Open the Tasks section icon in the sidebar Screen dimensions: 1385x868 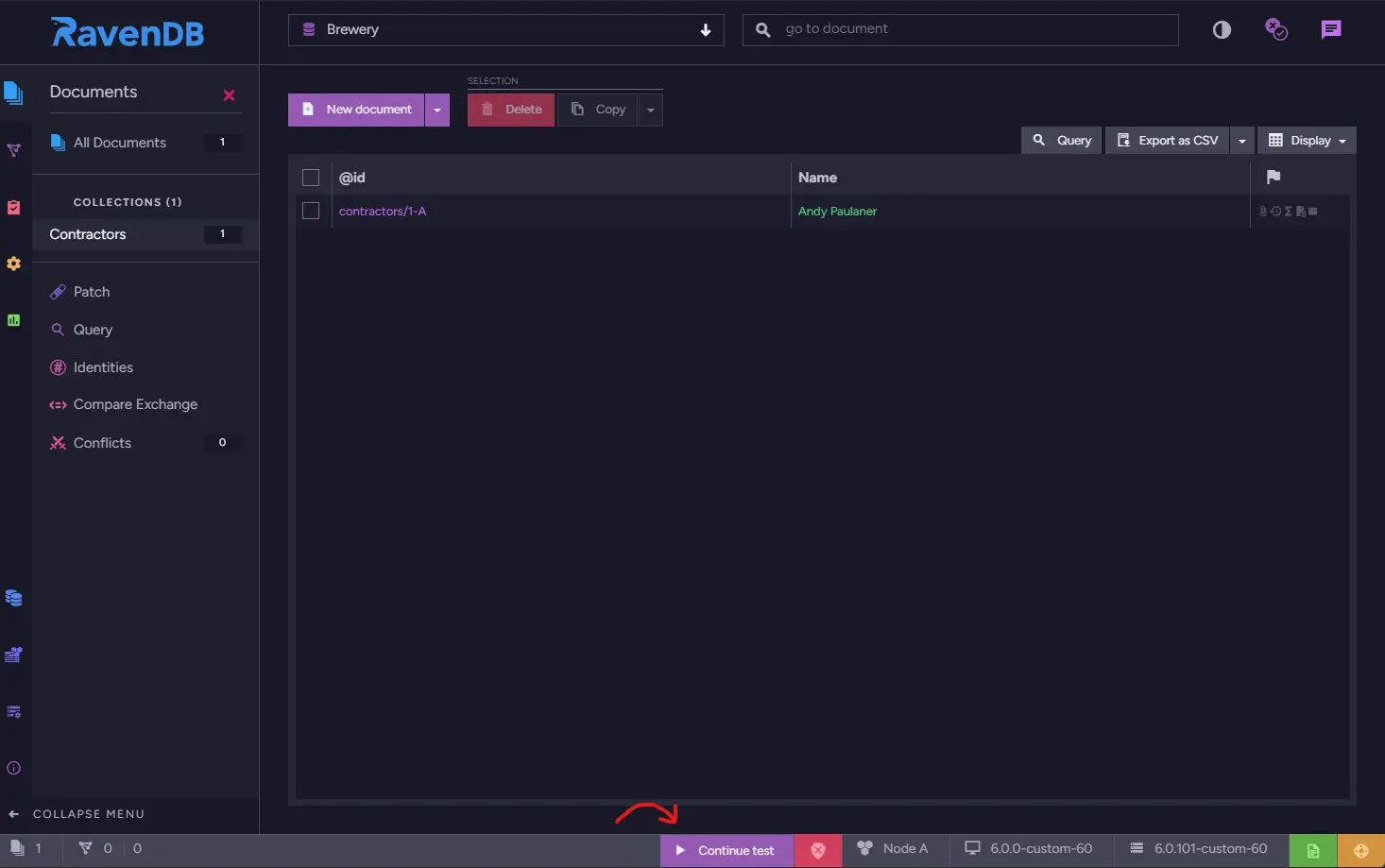point(13,207)
